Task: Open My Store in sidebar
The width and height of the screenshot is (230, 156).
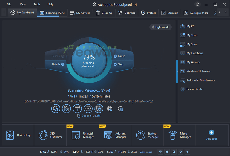Action: click(189, 44)
